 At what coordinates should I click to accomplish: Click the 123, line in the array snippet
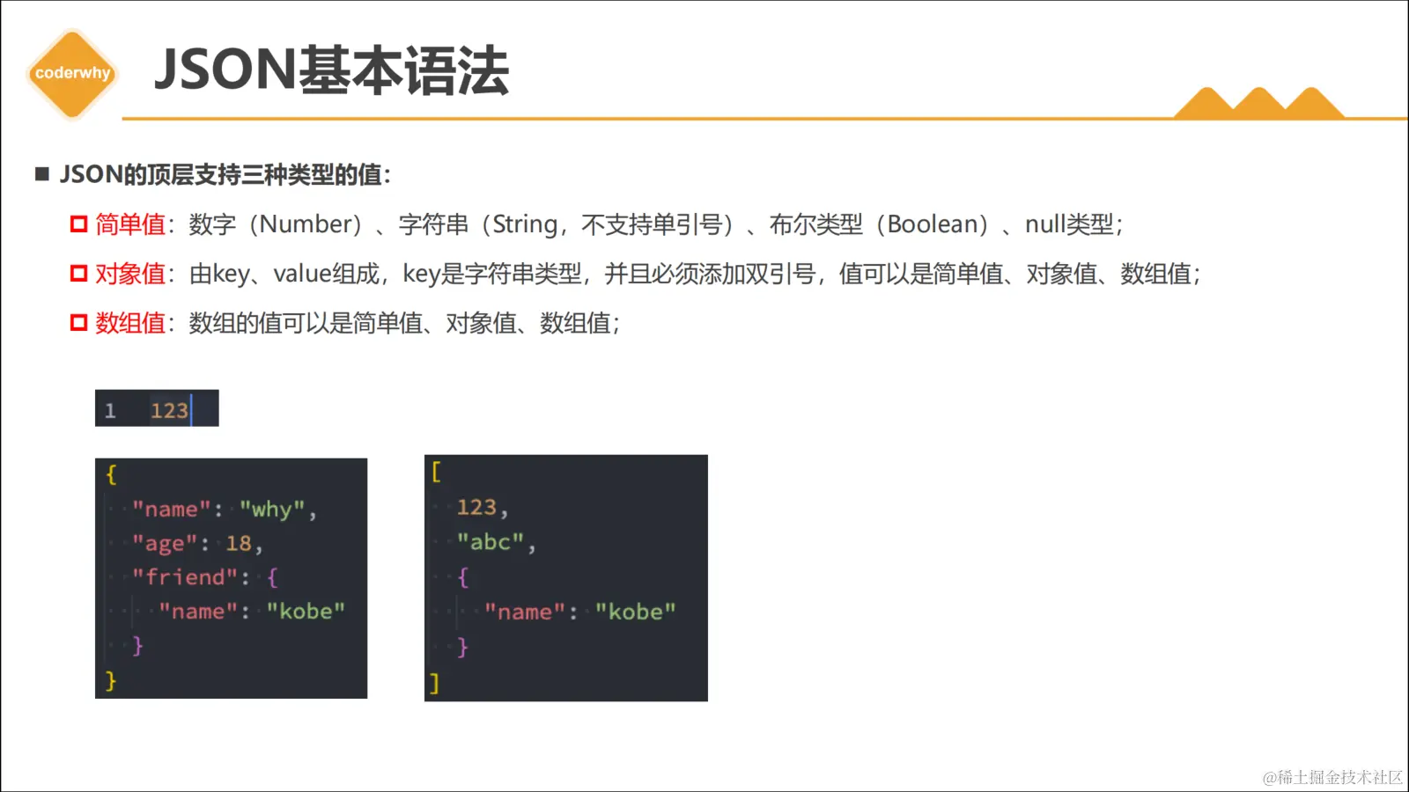tap(483, 508)
